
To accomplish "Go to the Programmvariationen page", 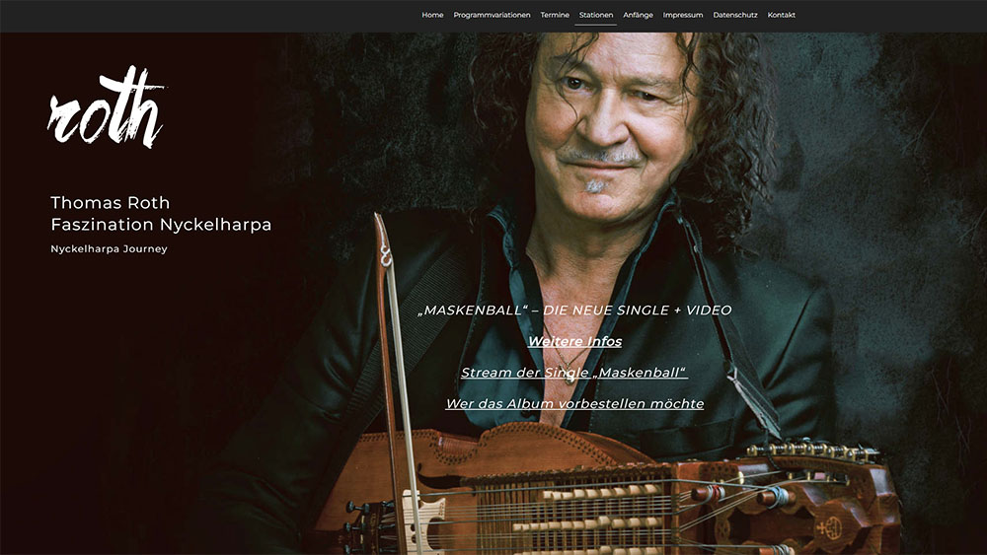I will point(492,15).
